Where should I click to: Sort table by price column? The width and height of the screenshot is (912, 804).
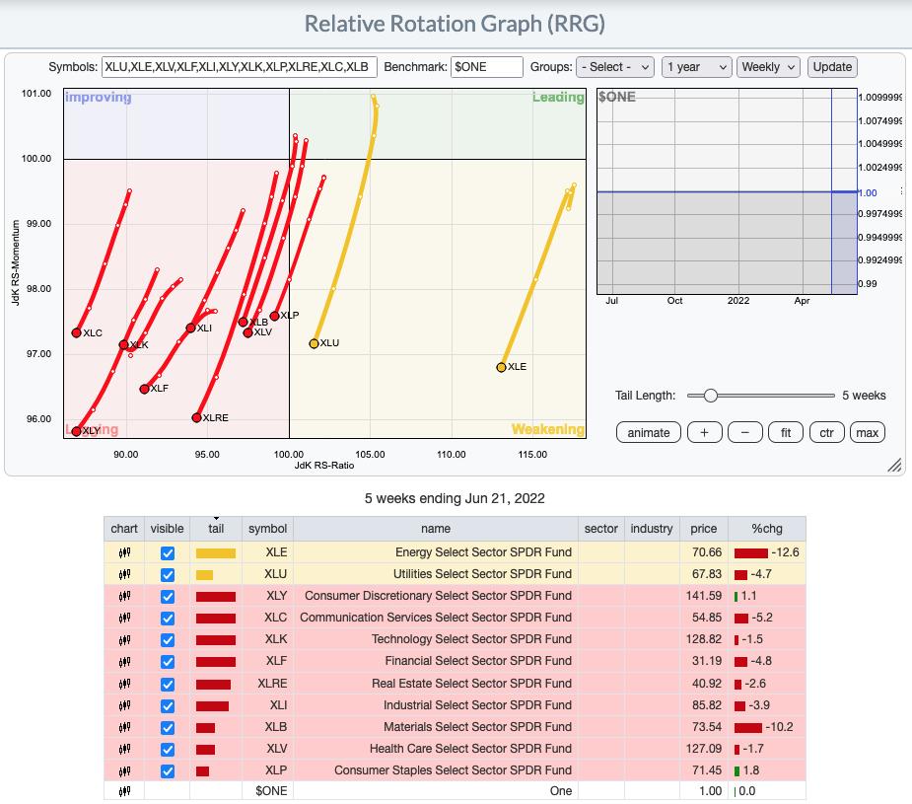(704, 528)
